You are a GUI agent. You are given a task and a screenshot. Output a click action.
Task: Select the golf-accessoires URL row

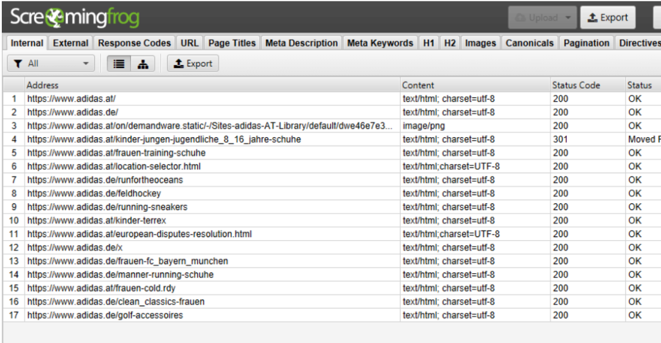click(x=105, y=315)
